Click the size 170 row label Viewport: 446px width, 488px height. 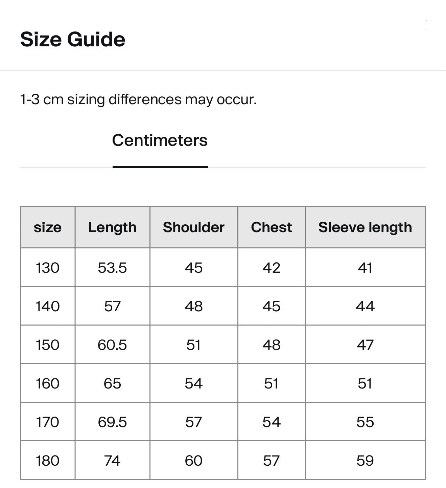pyautogui.click(x=48, y=422)
